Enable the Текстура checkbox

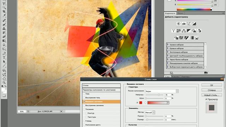click(x=87, y=117)
